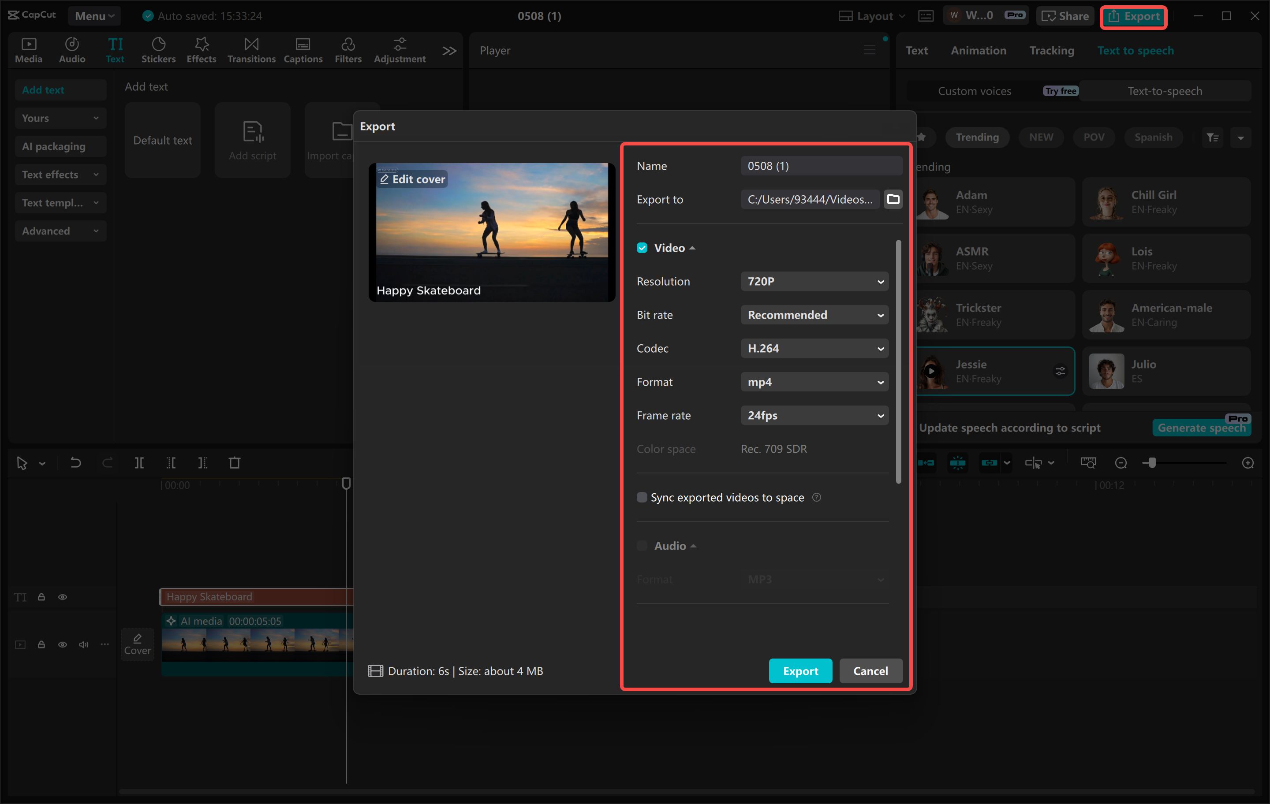Image resolution: width=1270 pixels, height=804 pixels.
Task: Expand the Codec options
Action: [814, 348]
